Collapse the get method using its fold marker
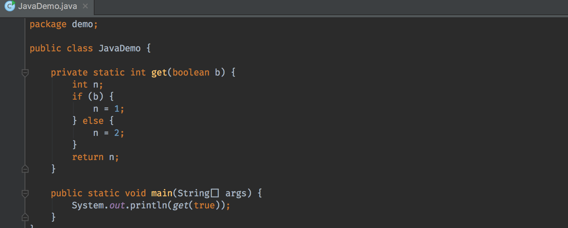The height and width of the screenshot is (228, 568). coord(25,72)
